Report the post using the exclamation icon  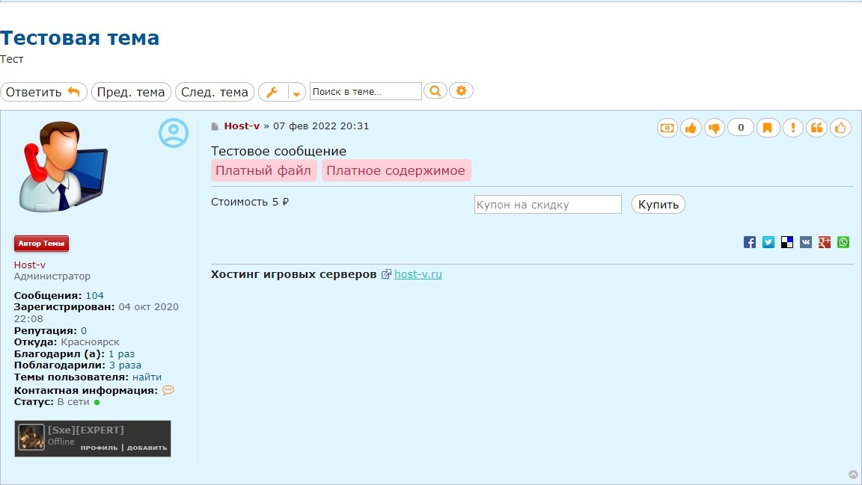792,128
